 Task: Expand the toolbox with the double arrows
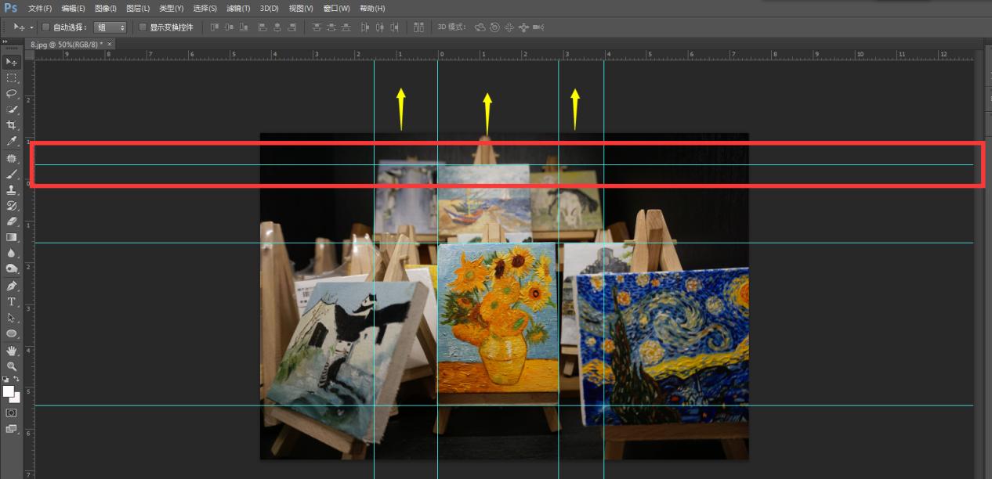coord(6,41)
